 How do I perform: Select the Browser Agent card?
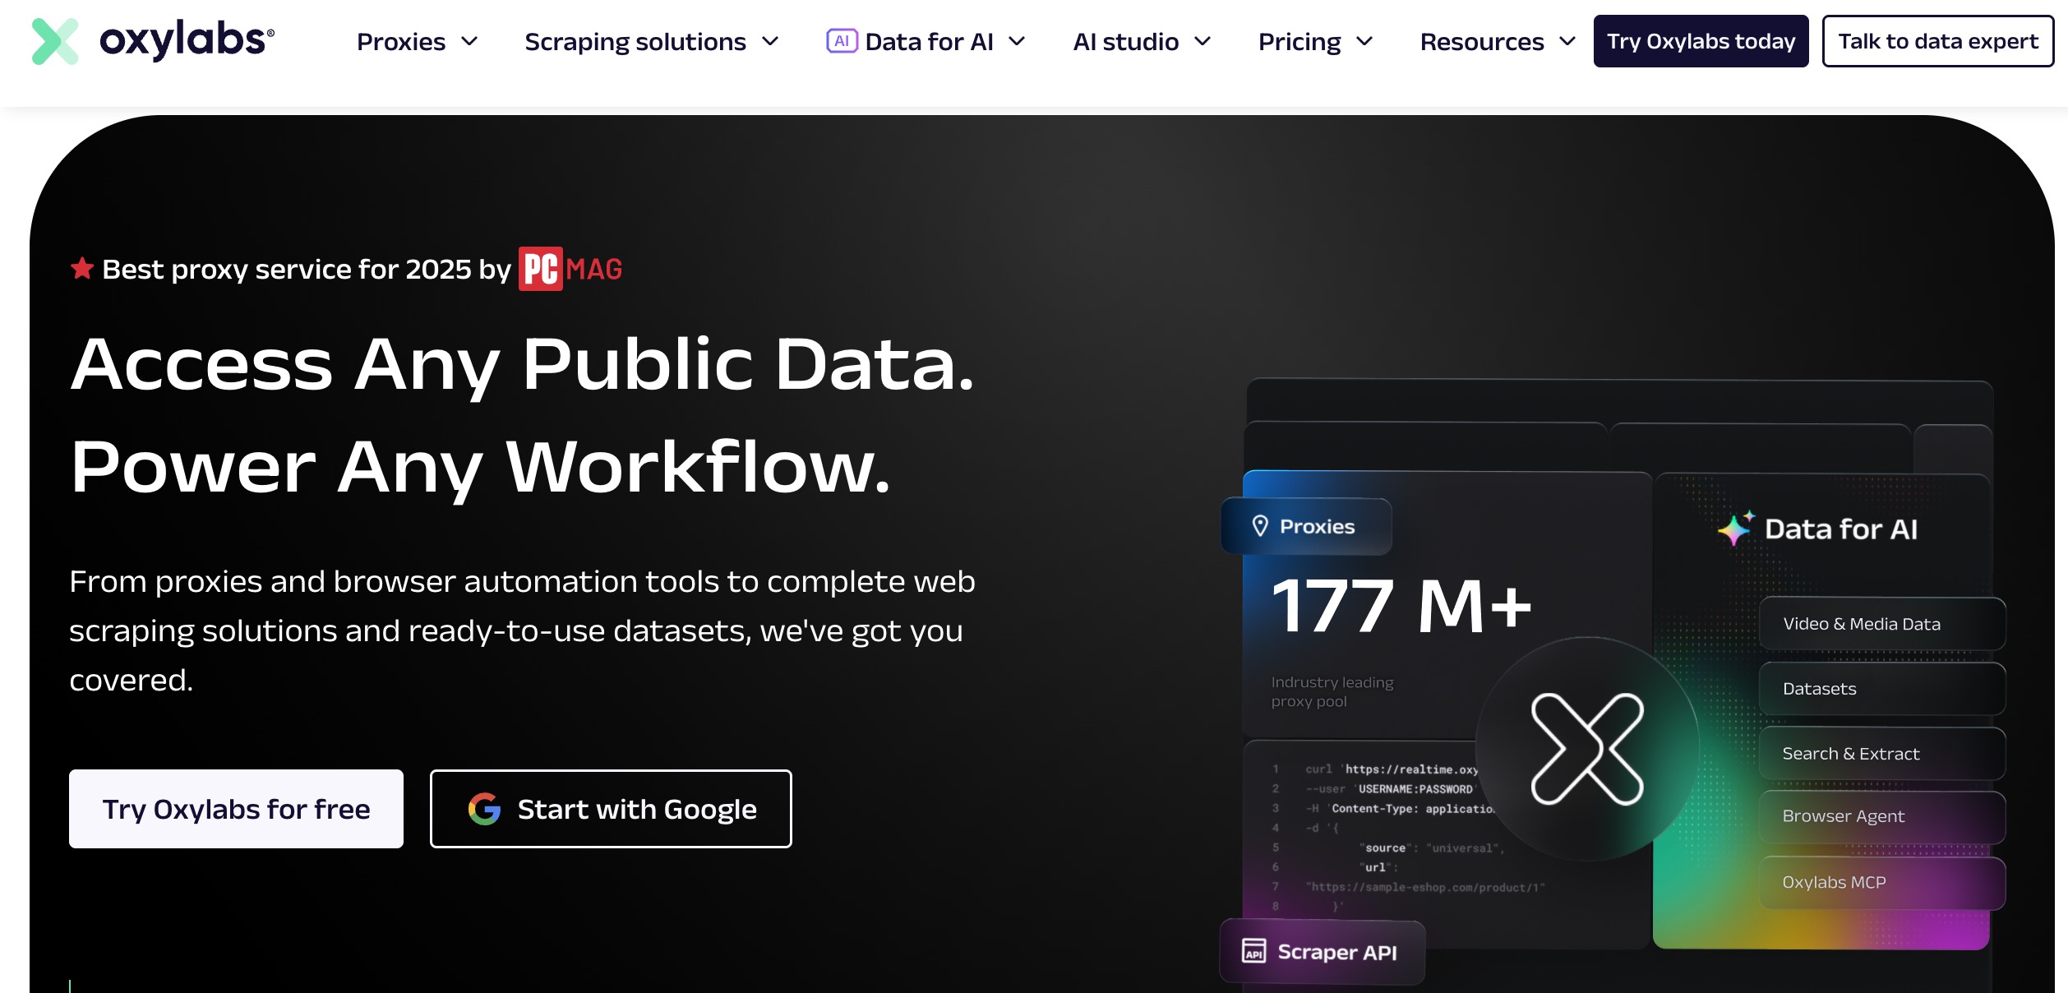[1881, 816]
